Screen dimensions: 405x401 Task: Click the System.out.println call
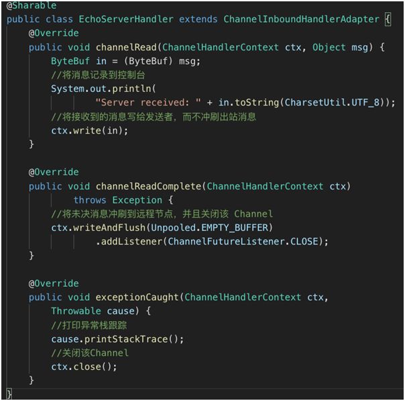coord(103,89)
